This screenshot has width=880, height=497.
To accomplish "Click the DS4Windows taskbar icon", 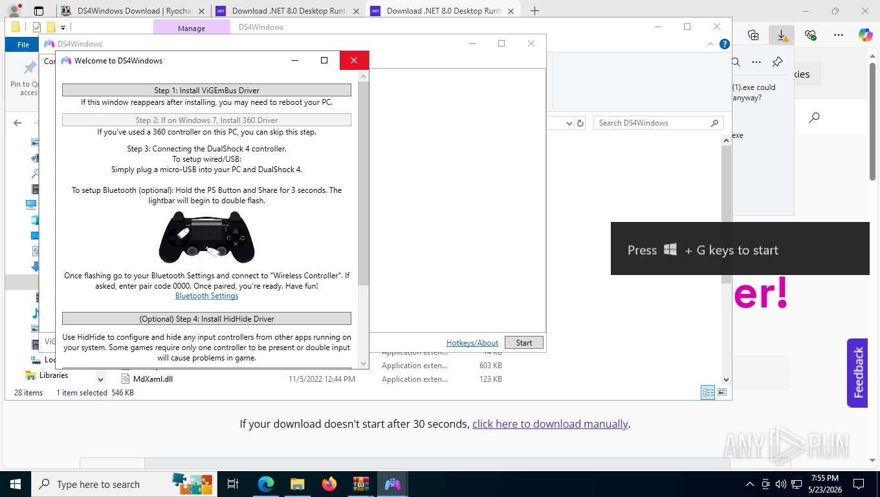I will coord(393,484).
